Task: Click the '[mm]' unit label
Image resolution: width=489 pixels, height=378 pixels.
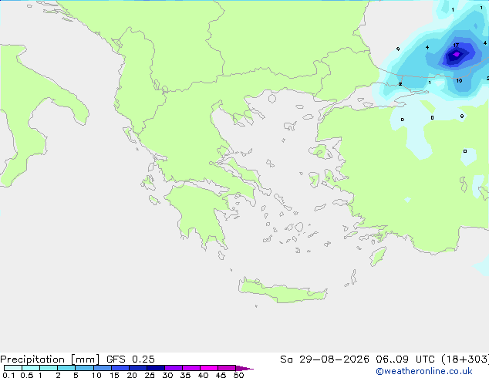Action: click(x=85, y=359)
